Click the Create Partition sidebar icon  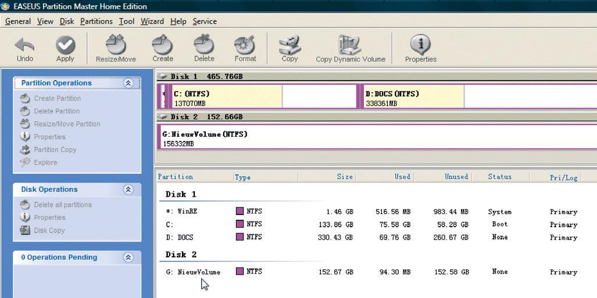tap(25, 99)
